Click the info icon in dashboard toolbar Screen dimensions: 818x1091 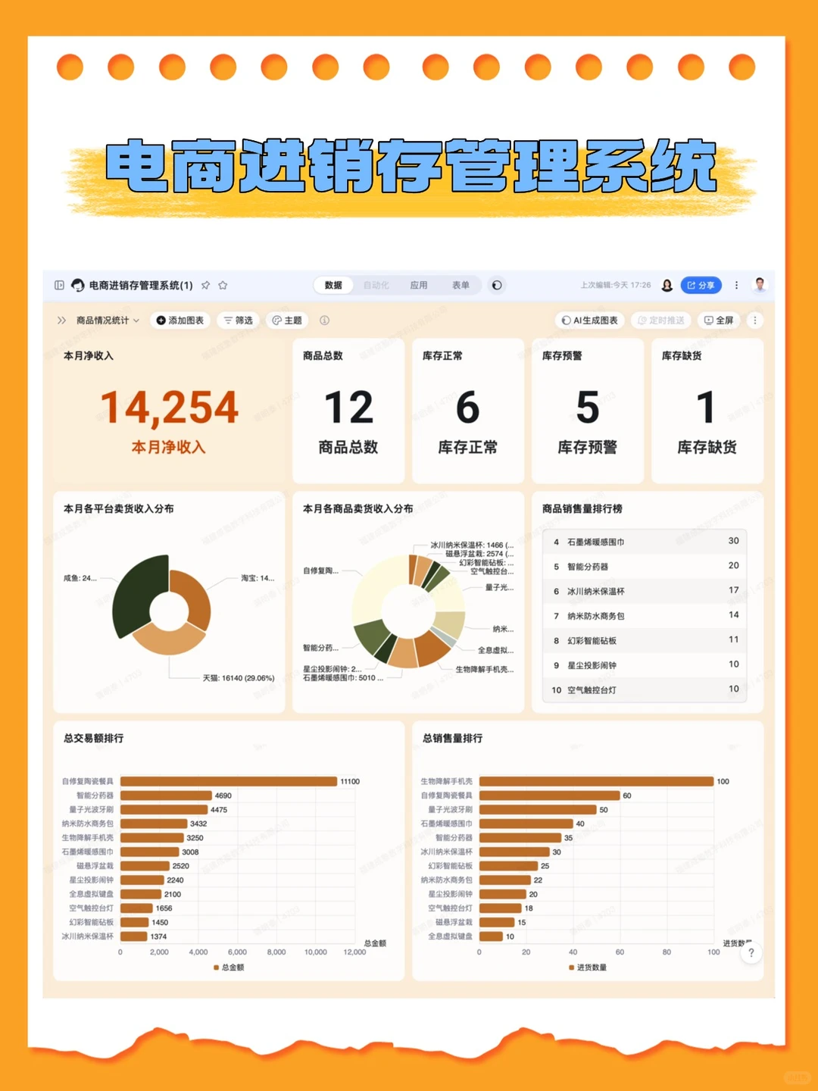(324, 320)
